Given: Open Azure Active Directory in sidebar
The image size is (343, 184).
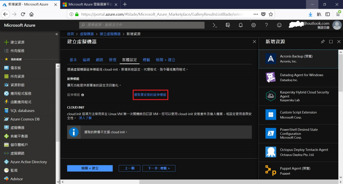Looking at the screenshot, I should point(25,162).
